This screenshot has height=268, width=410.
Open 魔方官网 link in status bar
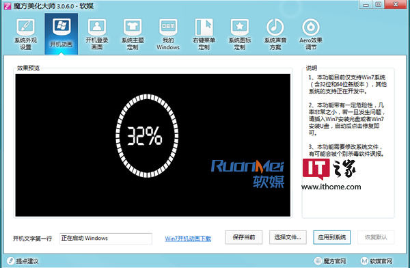pyautogui.click(x=331, y=261)
